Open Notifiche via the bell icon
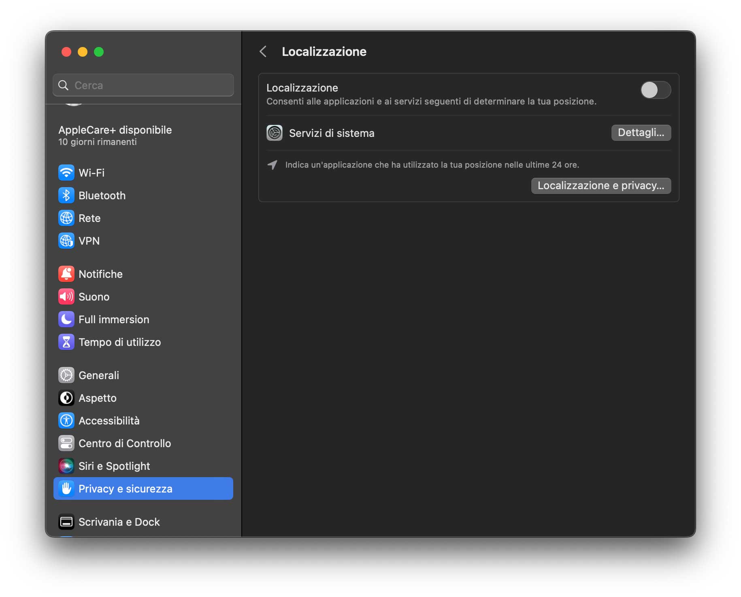The image size is (741, 597). [66, 274]
